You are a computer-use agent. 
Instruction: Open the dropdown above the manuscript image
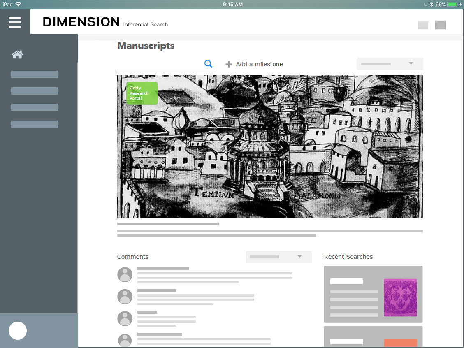coord(390,64)
